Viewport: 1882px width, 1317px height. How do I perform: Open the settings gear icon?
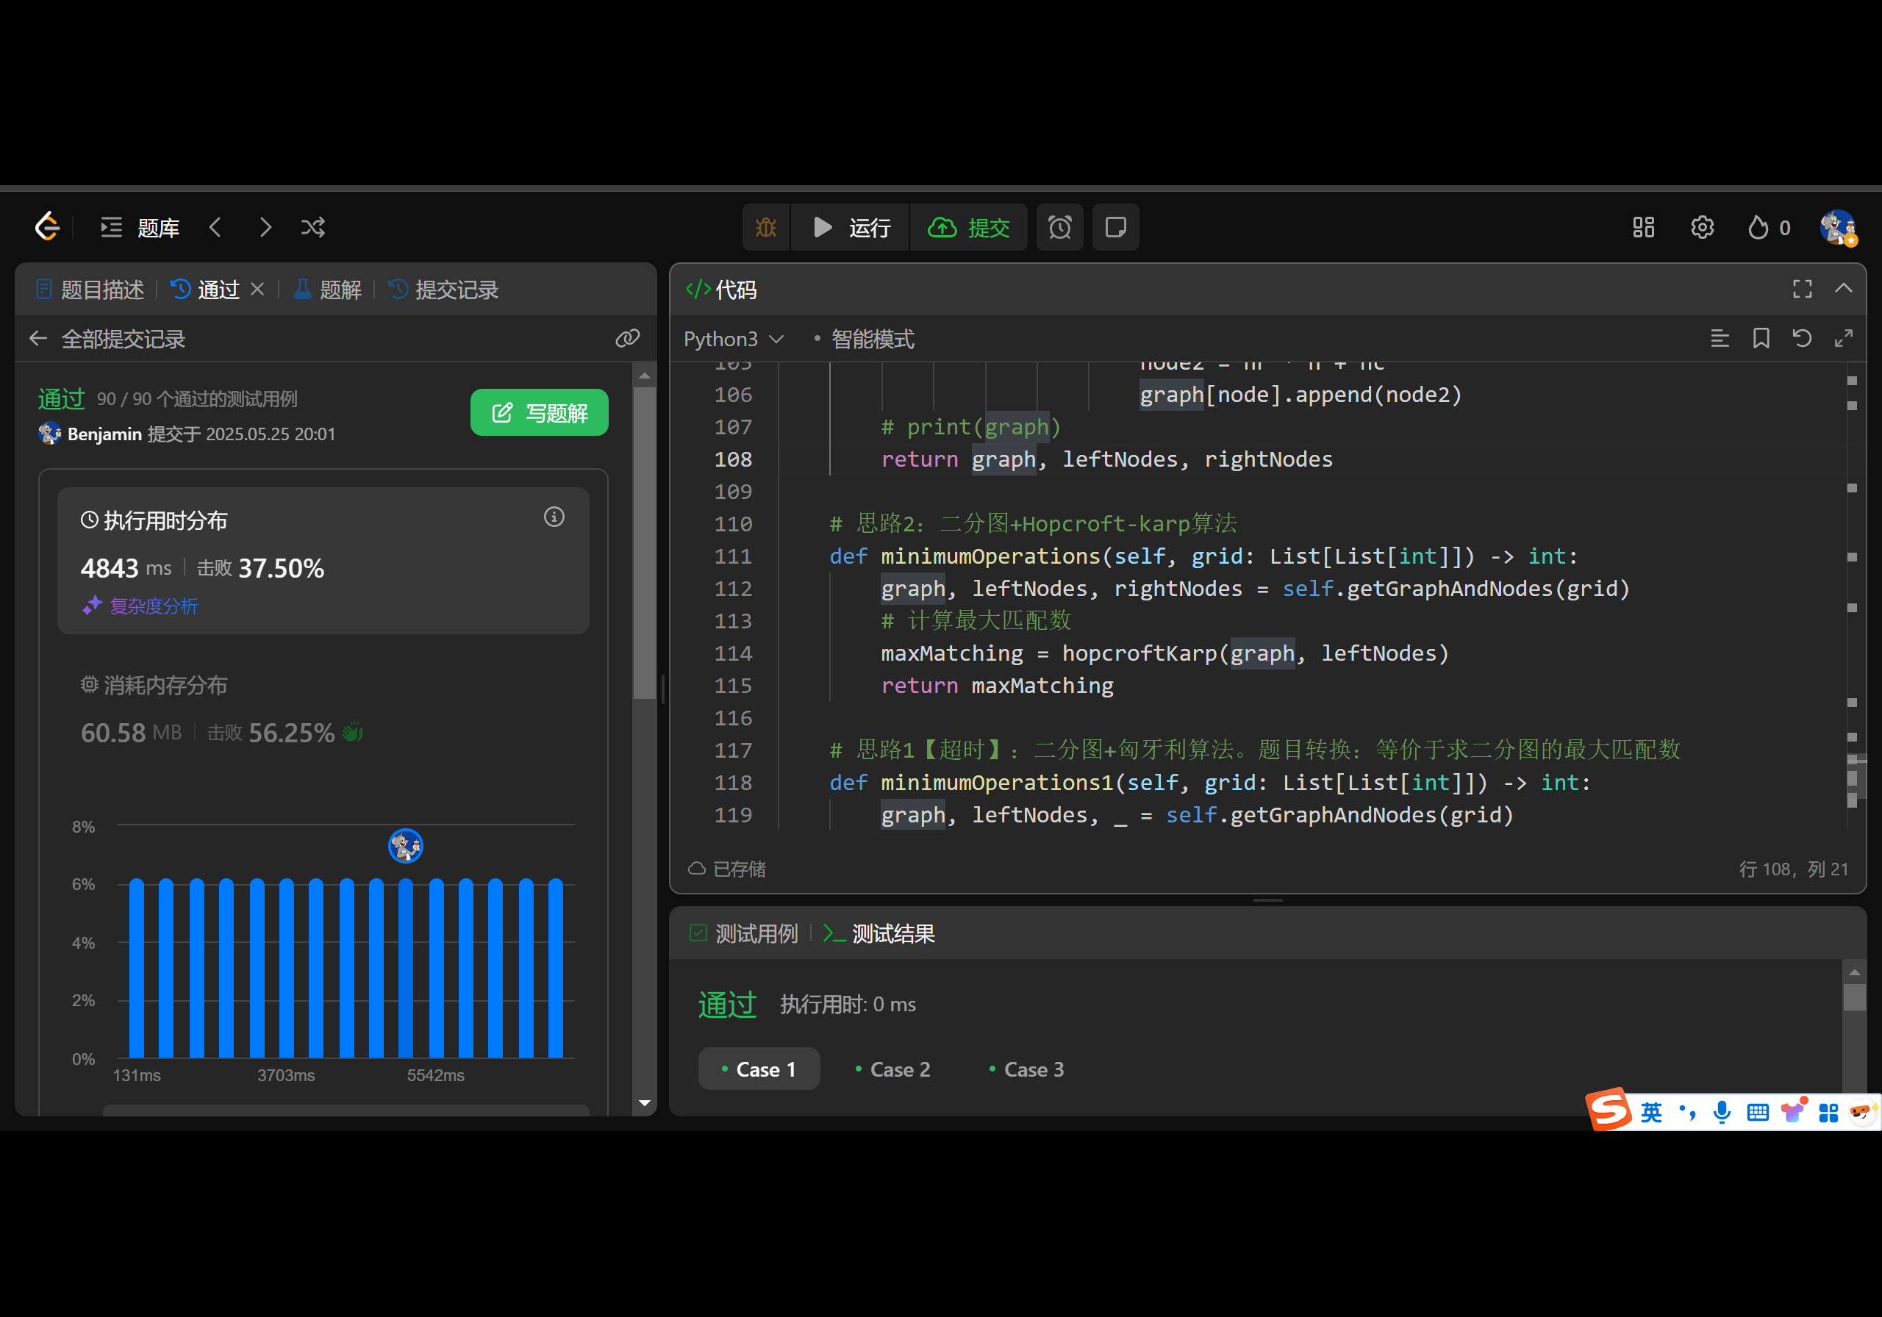point(1702,227)
